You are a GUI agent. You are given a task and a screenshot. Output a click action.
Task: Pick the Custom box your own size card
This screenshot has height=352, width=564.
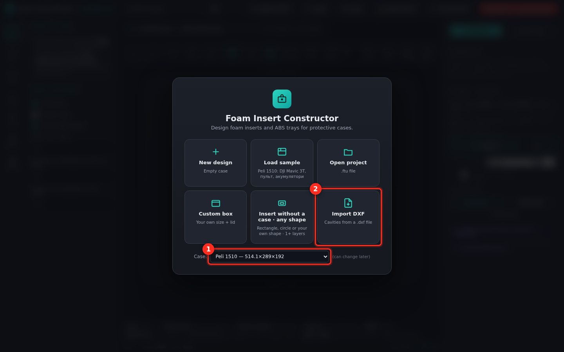coord(215,217)
